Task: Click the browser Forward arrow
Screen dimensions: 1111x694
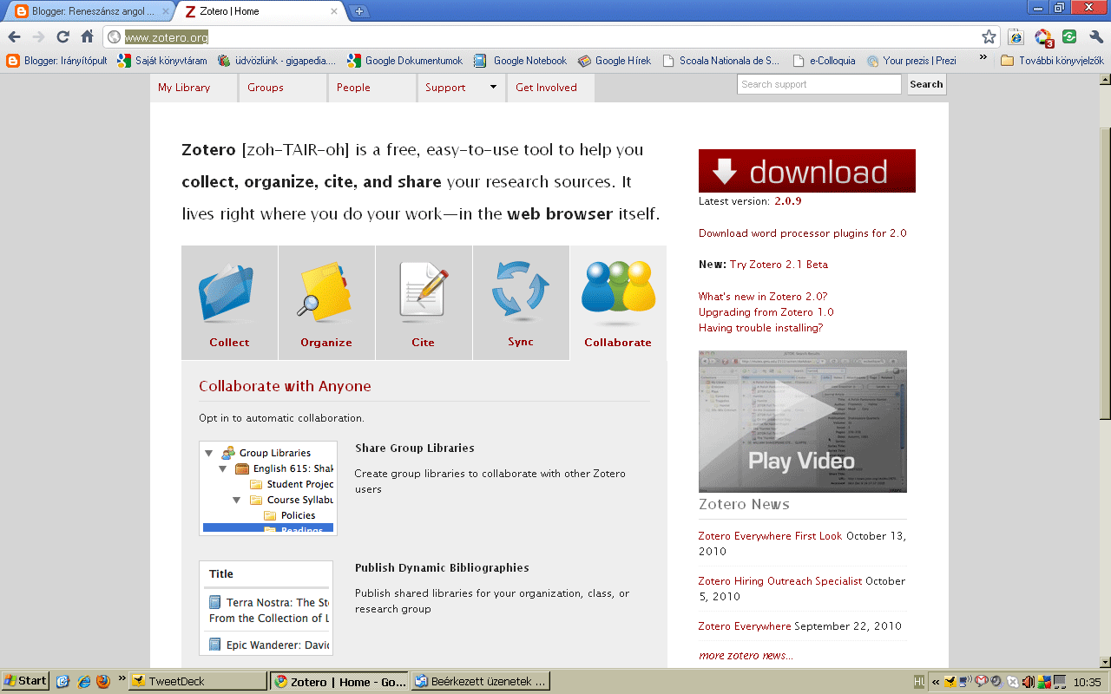Action: [38, 37]
